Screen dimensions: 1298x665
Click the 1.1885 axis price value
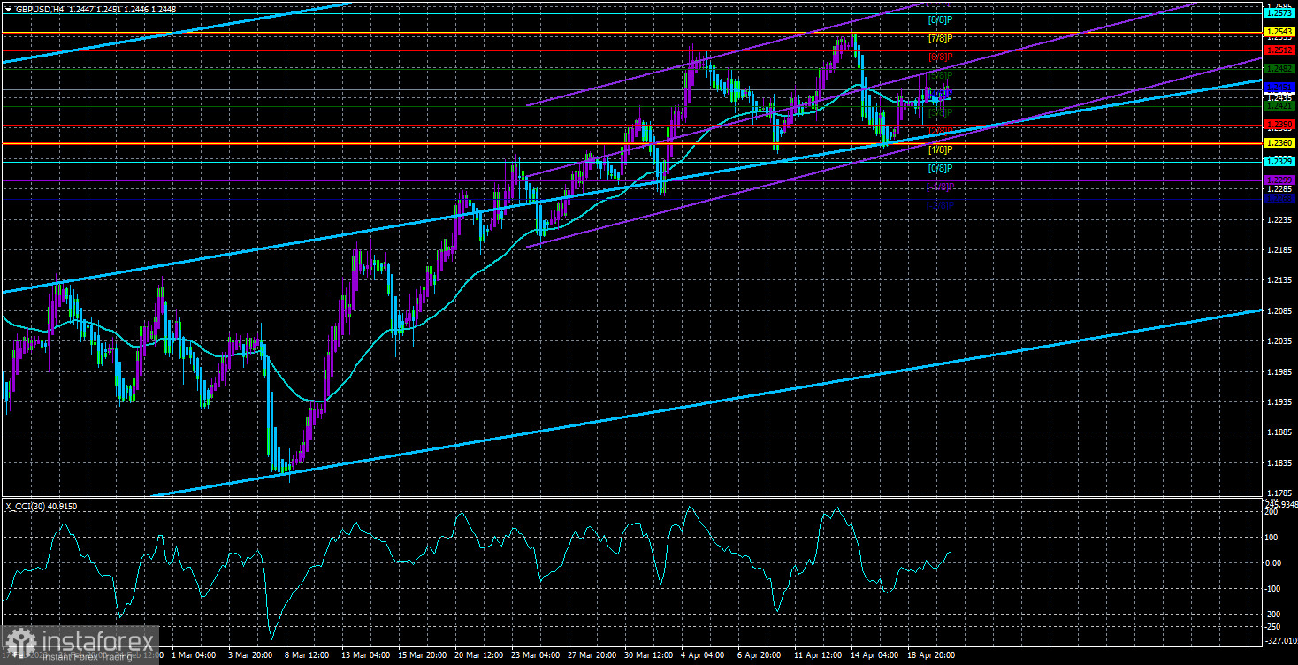pos(1279,432)
